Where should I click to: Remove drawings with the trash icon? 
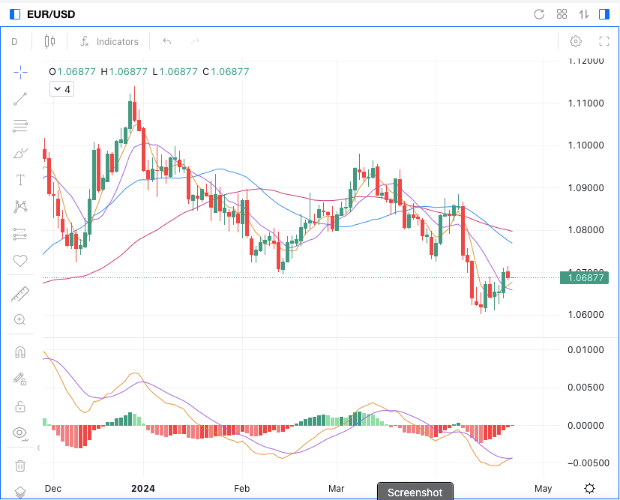click(20, 466)
